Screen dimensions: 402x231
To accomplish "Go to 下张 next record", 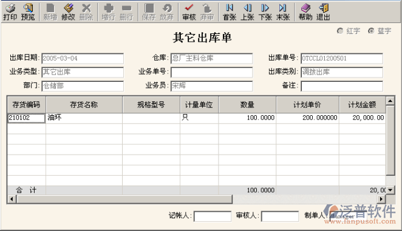I will [265, 12].
